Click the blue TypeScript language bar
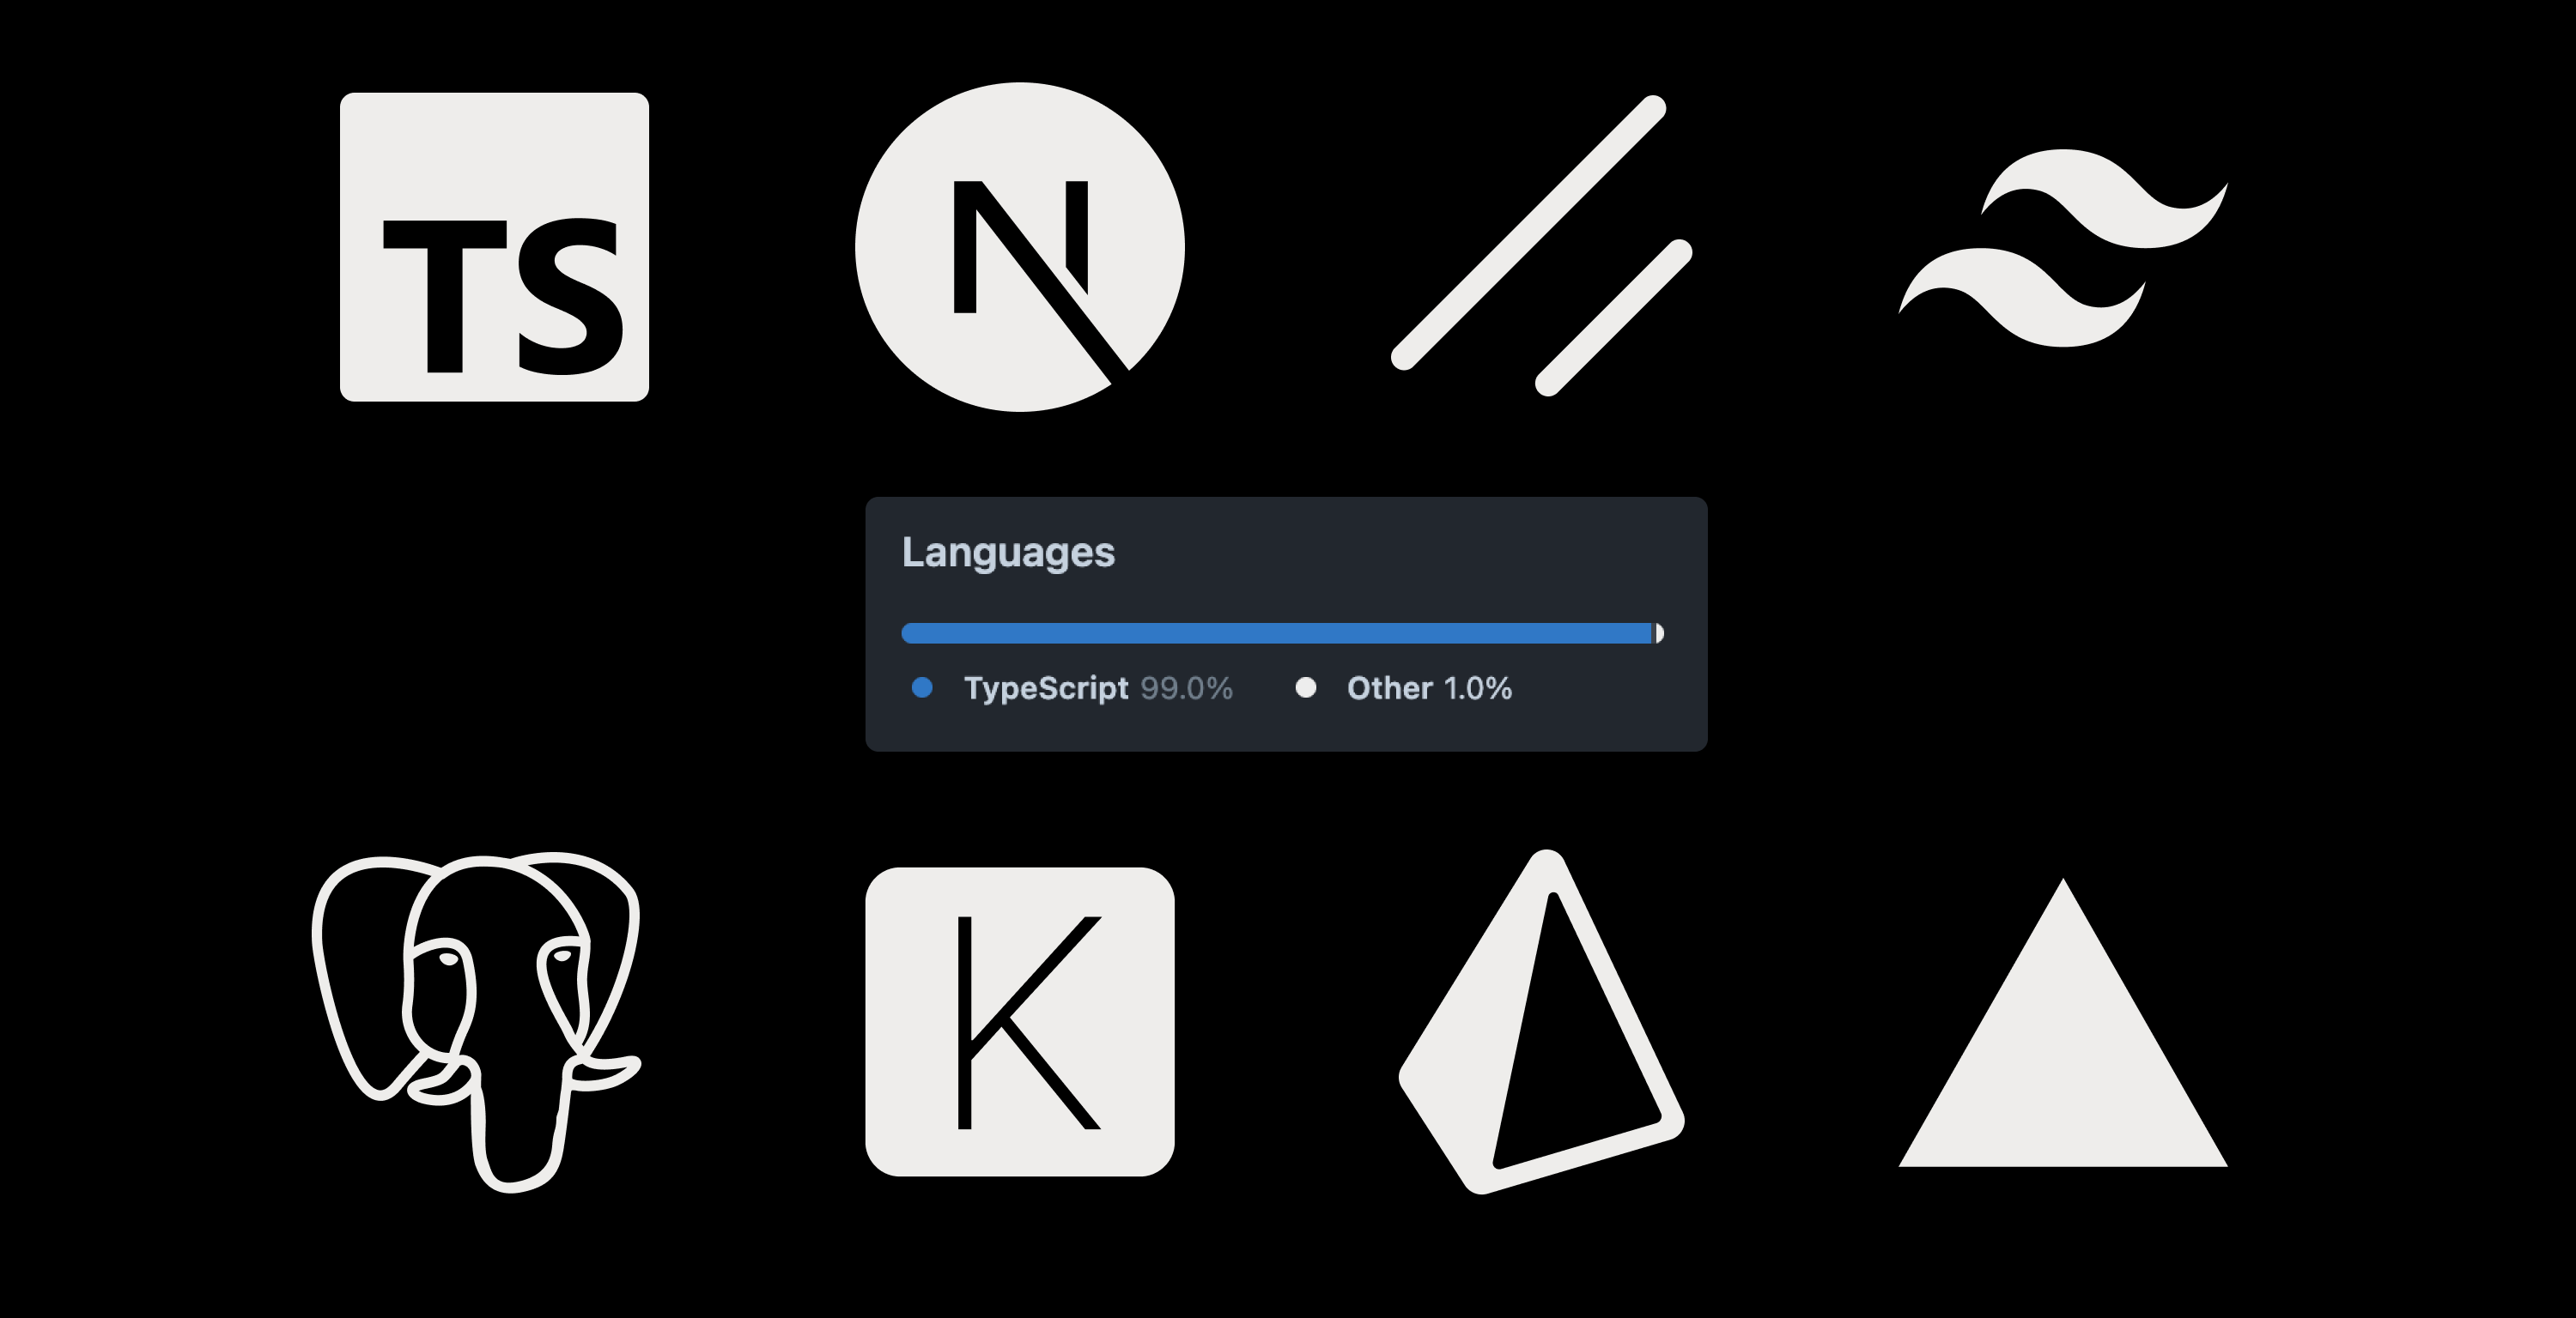 pos(1276,632)
